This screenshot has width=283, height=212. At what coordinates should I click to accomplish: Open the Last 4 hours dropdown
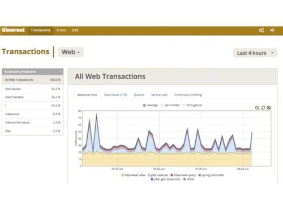point(255,53)
